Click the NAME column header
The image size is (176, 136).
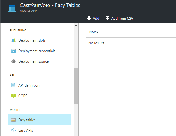point(94,32)
